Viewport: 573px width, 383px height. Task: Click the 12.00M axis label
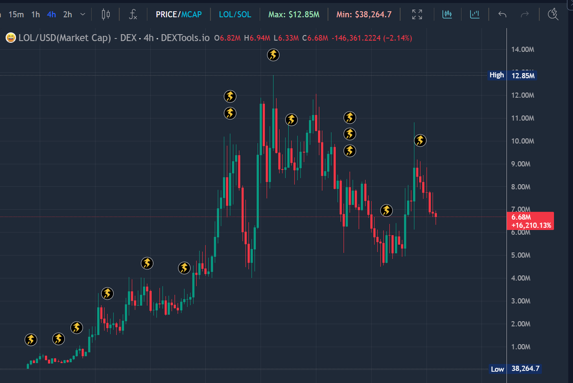(x=523, y=95)
